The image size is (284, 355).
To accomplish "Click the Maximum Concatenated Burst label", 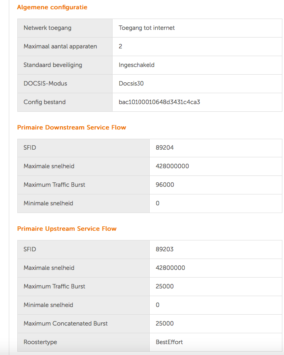I will (x=65, y=324).
